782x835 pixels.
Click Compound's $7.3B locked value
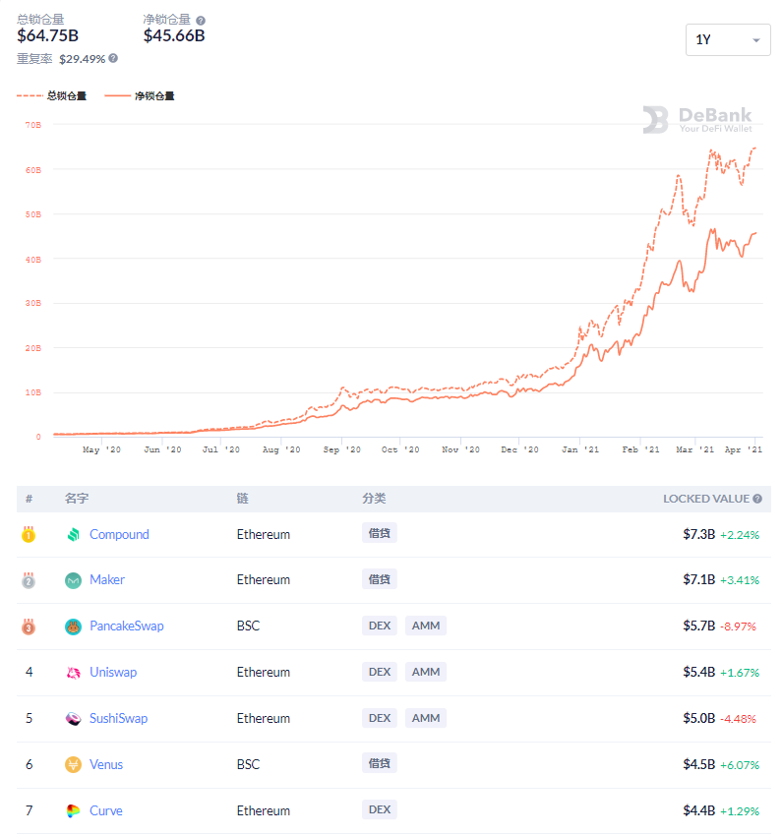(699, 534)
